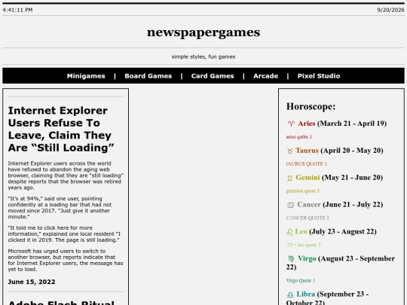This screenshot has width=407, height=305.
Task: Click the paragraph beginning 'Internet Explorer users across'
Action: click(66, 175)
